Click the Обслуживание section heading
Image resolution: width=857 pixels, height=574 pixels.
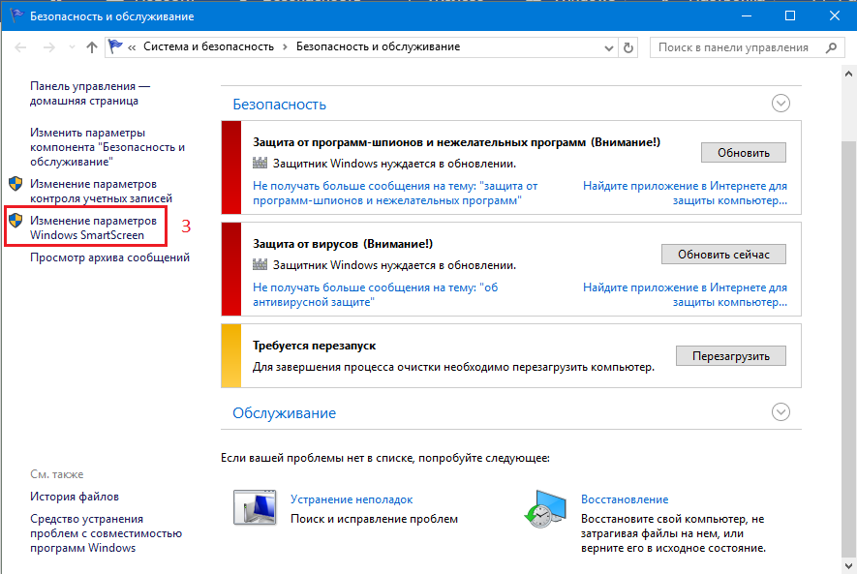[x=284, y=413]
